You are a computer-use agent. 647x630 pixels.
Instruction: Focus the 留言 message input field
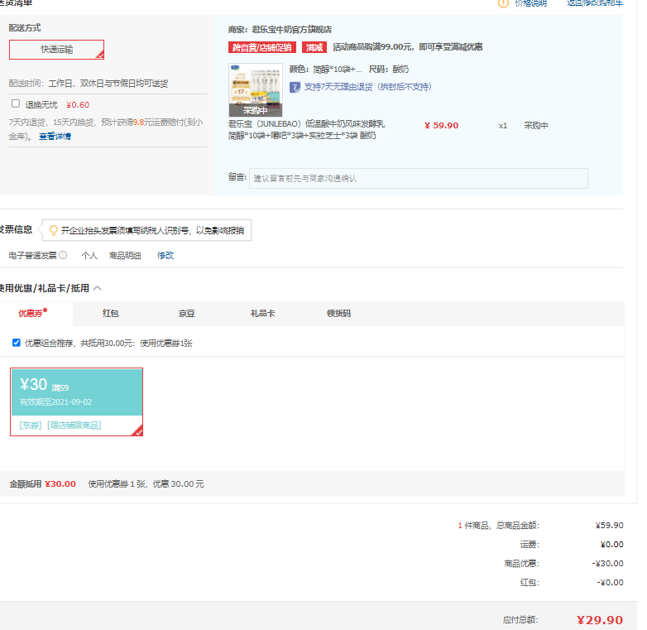click(419, 178)
